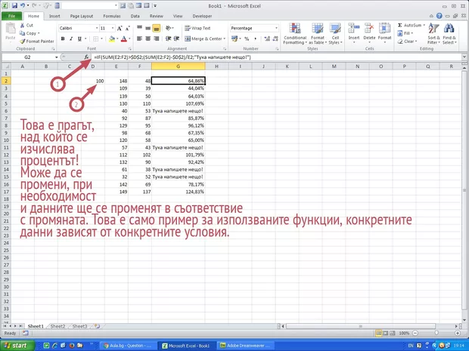Open Sort & Filter menu
The height and width of the screenshot is (351, 469).
[433, 34]
